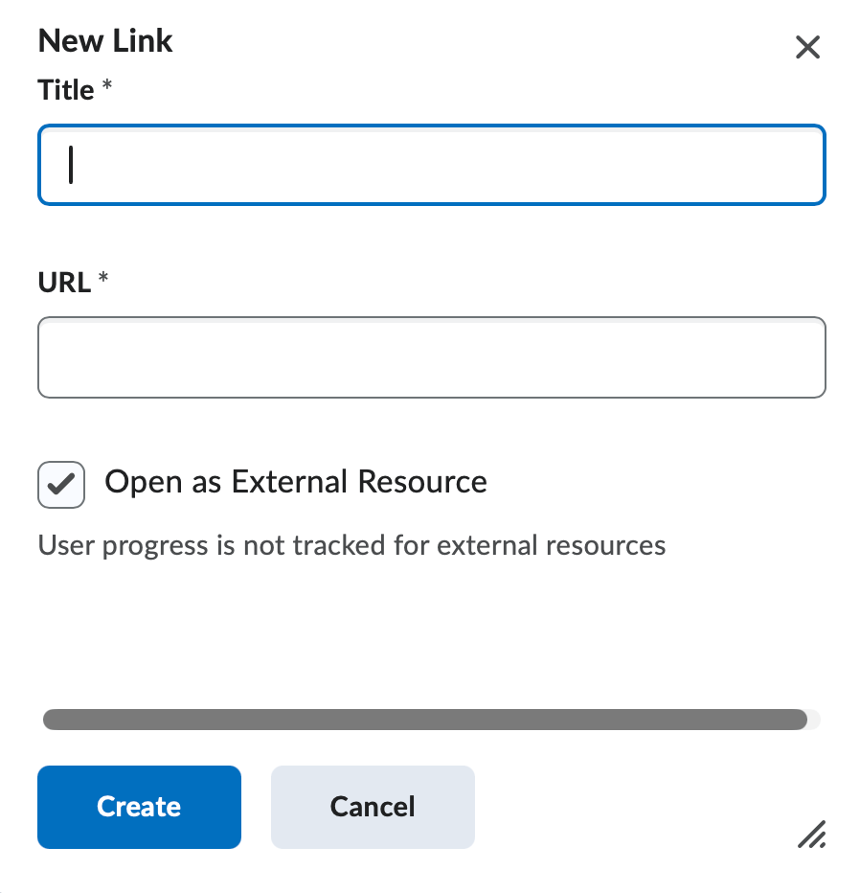Click the user progress warning text
This screenshot has height=893, width=860.
[351, 545]
